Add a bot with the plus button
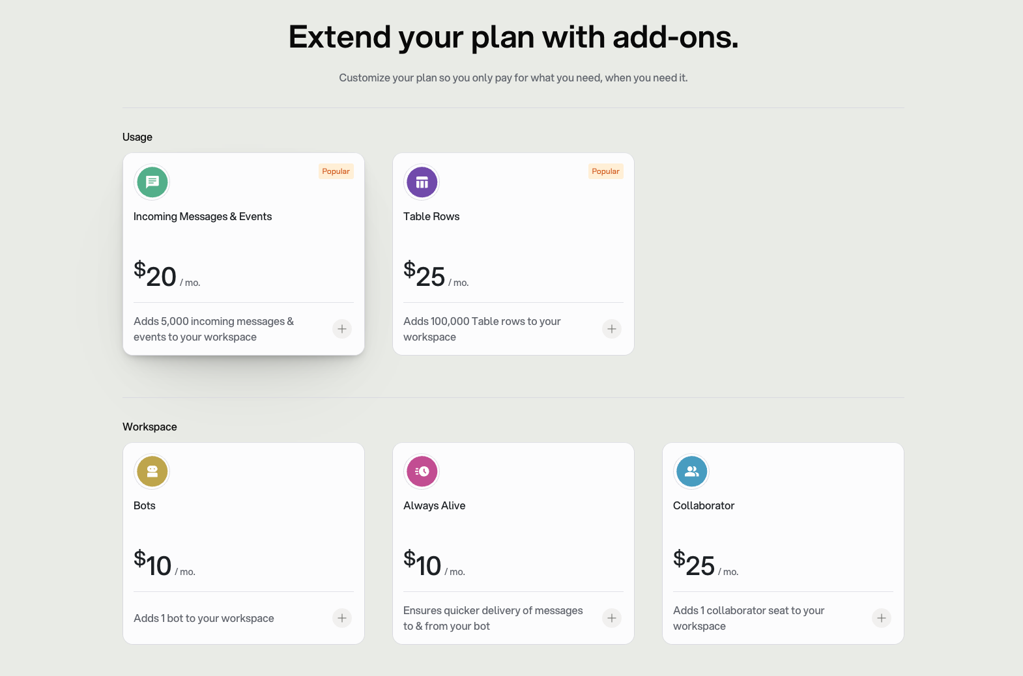 click(342, 618)
